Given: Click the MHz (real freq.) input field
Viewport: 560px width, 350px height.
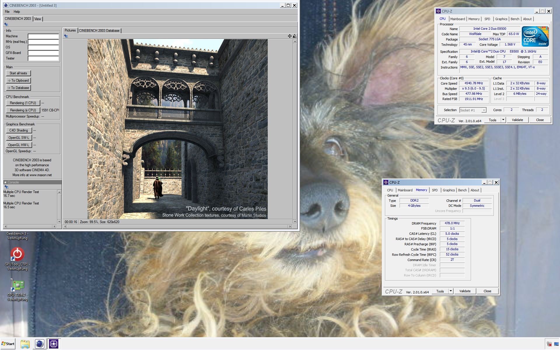Looking at the screenshot, I should (x=43, y=42).
